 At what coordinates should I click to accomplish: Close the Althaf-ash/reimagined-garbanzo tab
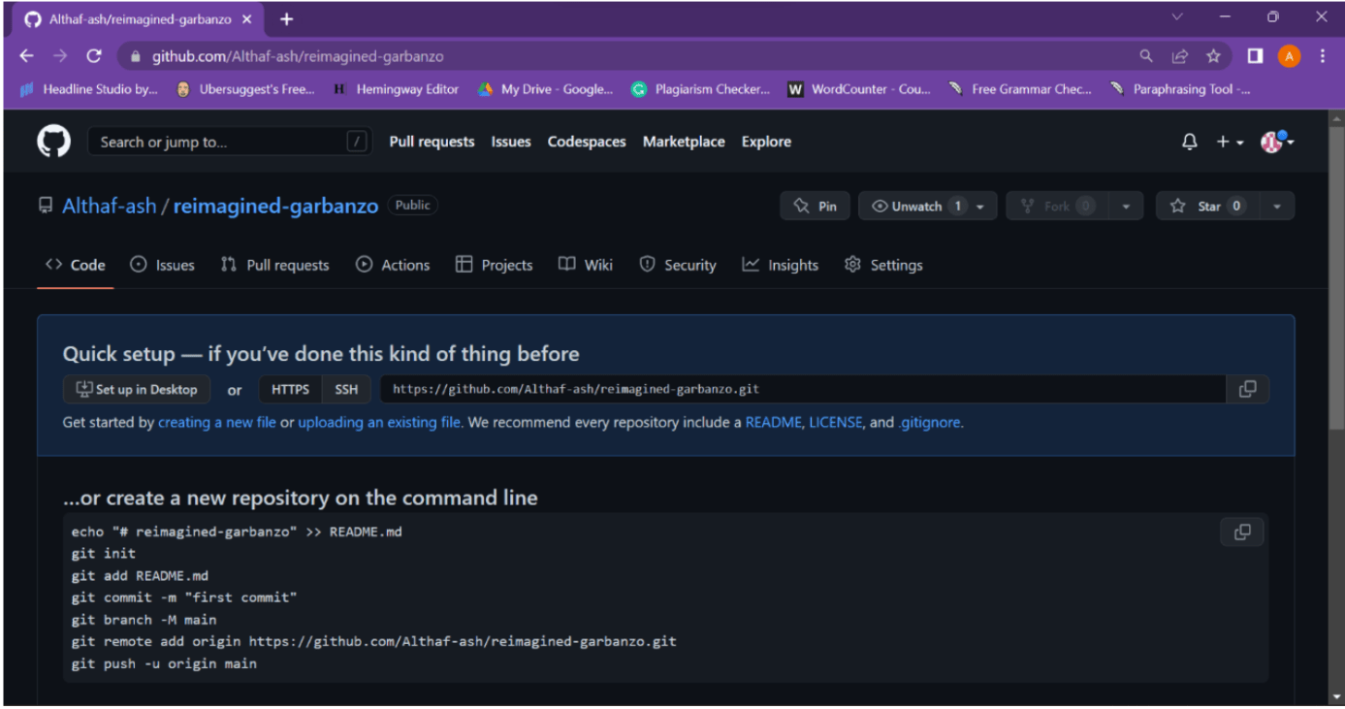[x=246, y=19]
